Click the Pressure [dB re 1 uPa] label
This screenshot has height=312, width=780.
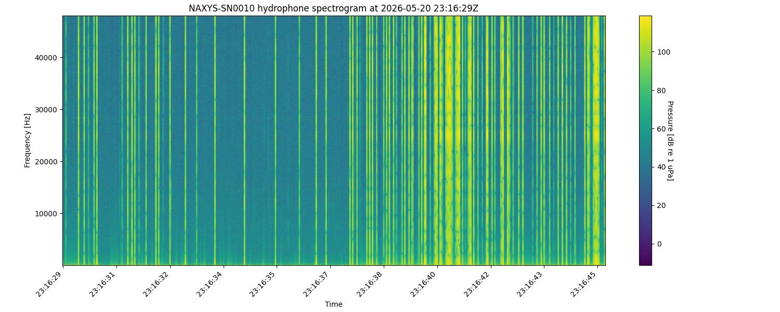pyautogui.click(x=670, y=140)
